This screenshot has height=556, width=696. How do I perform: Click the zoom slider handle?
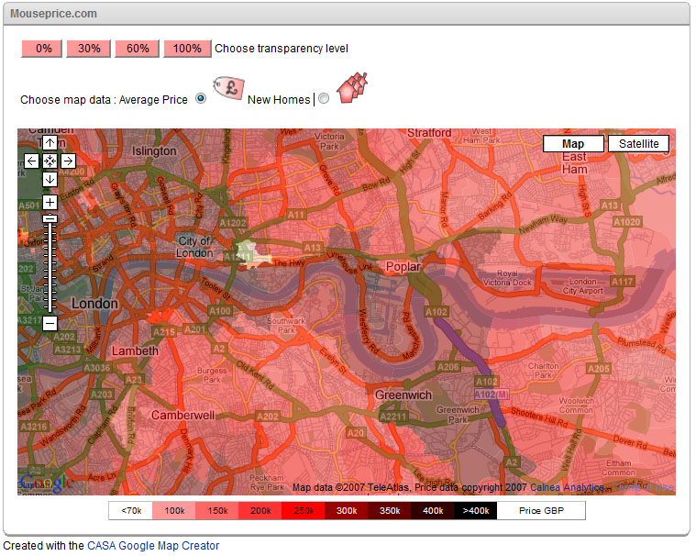(50, 218)
